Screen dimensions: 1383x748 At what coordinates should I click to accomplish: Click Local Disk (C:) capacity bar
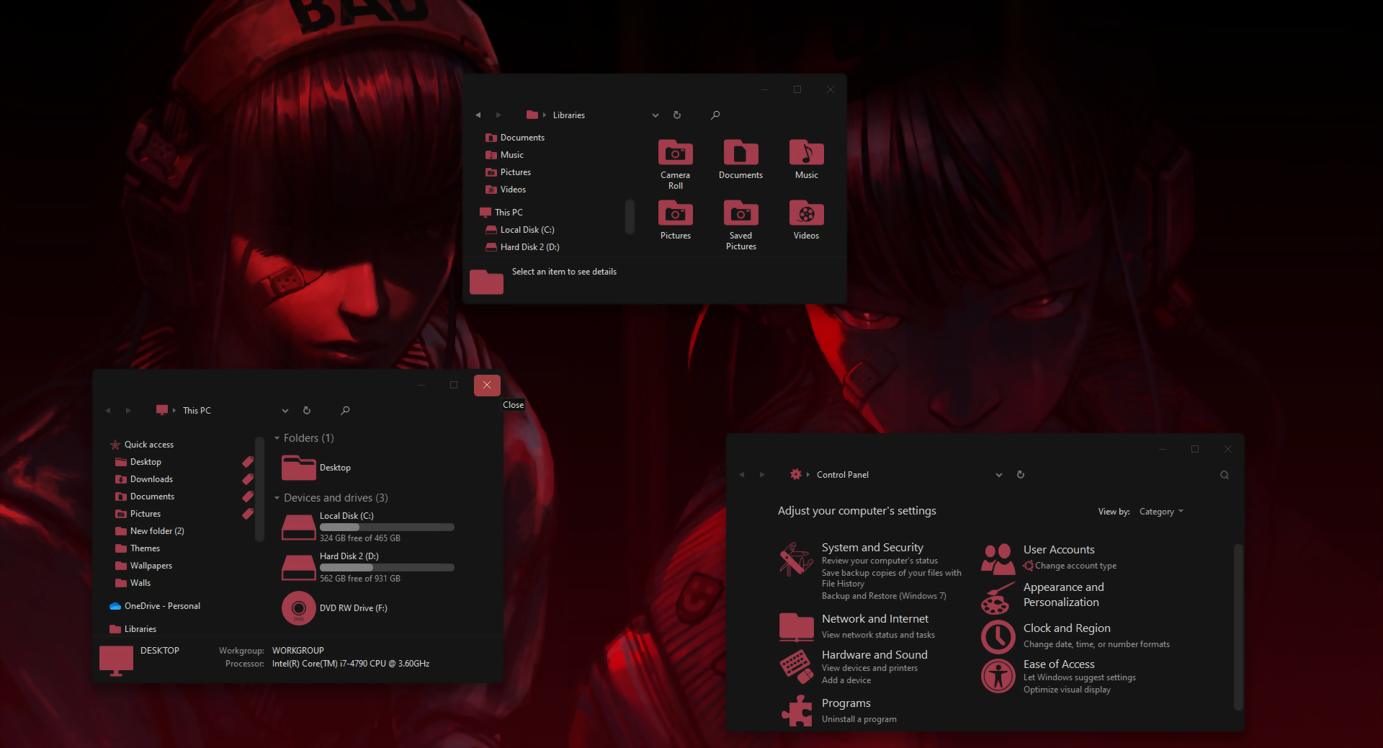coord(387,527)
